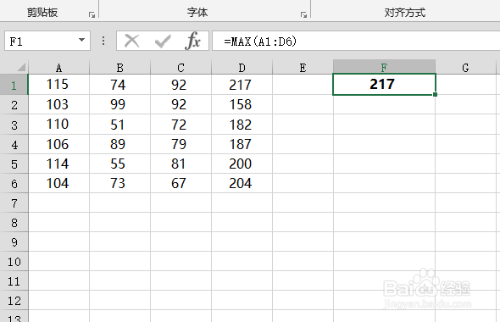Image resolution: width=500 pixels, height=322 pixels.
Task: Open the font settings dialog launcher
Action: point(303,14)
